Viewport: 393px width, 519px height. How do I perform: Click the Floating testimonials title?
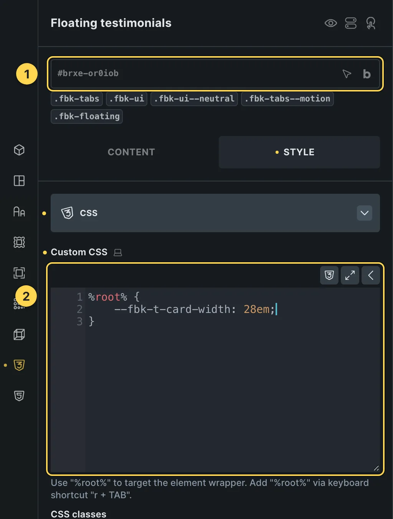[111, 23]
